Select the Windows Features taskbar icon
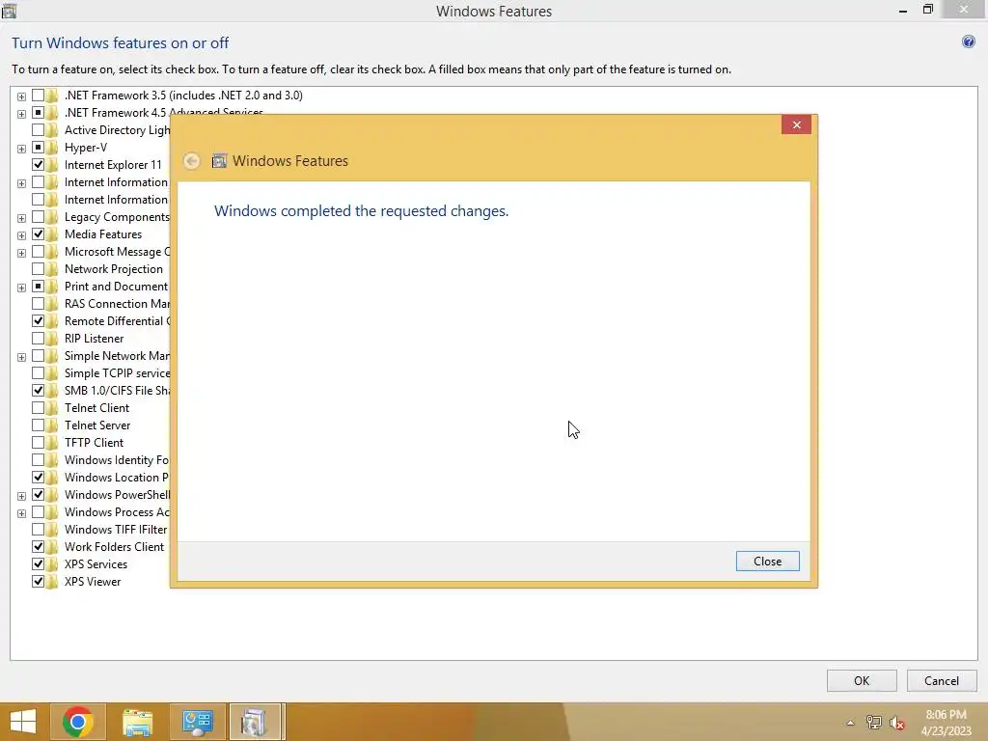The height and width of the screenshot is (741, 988). pos(255,722)
